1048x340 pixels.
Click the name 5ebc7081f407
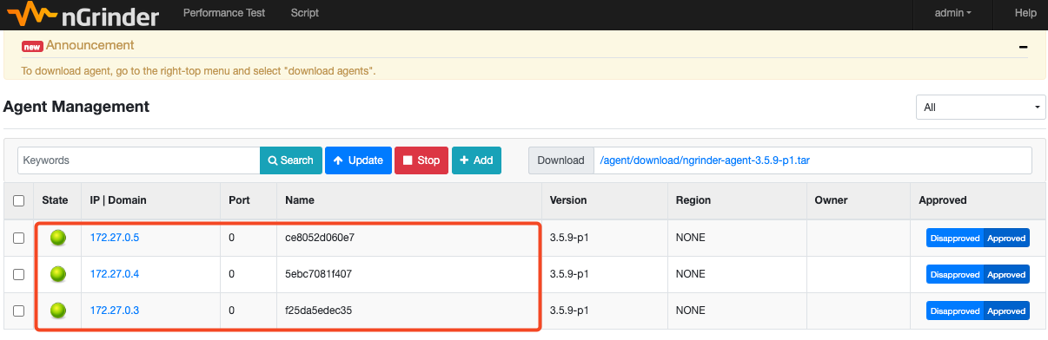(x=318, y=274)
